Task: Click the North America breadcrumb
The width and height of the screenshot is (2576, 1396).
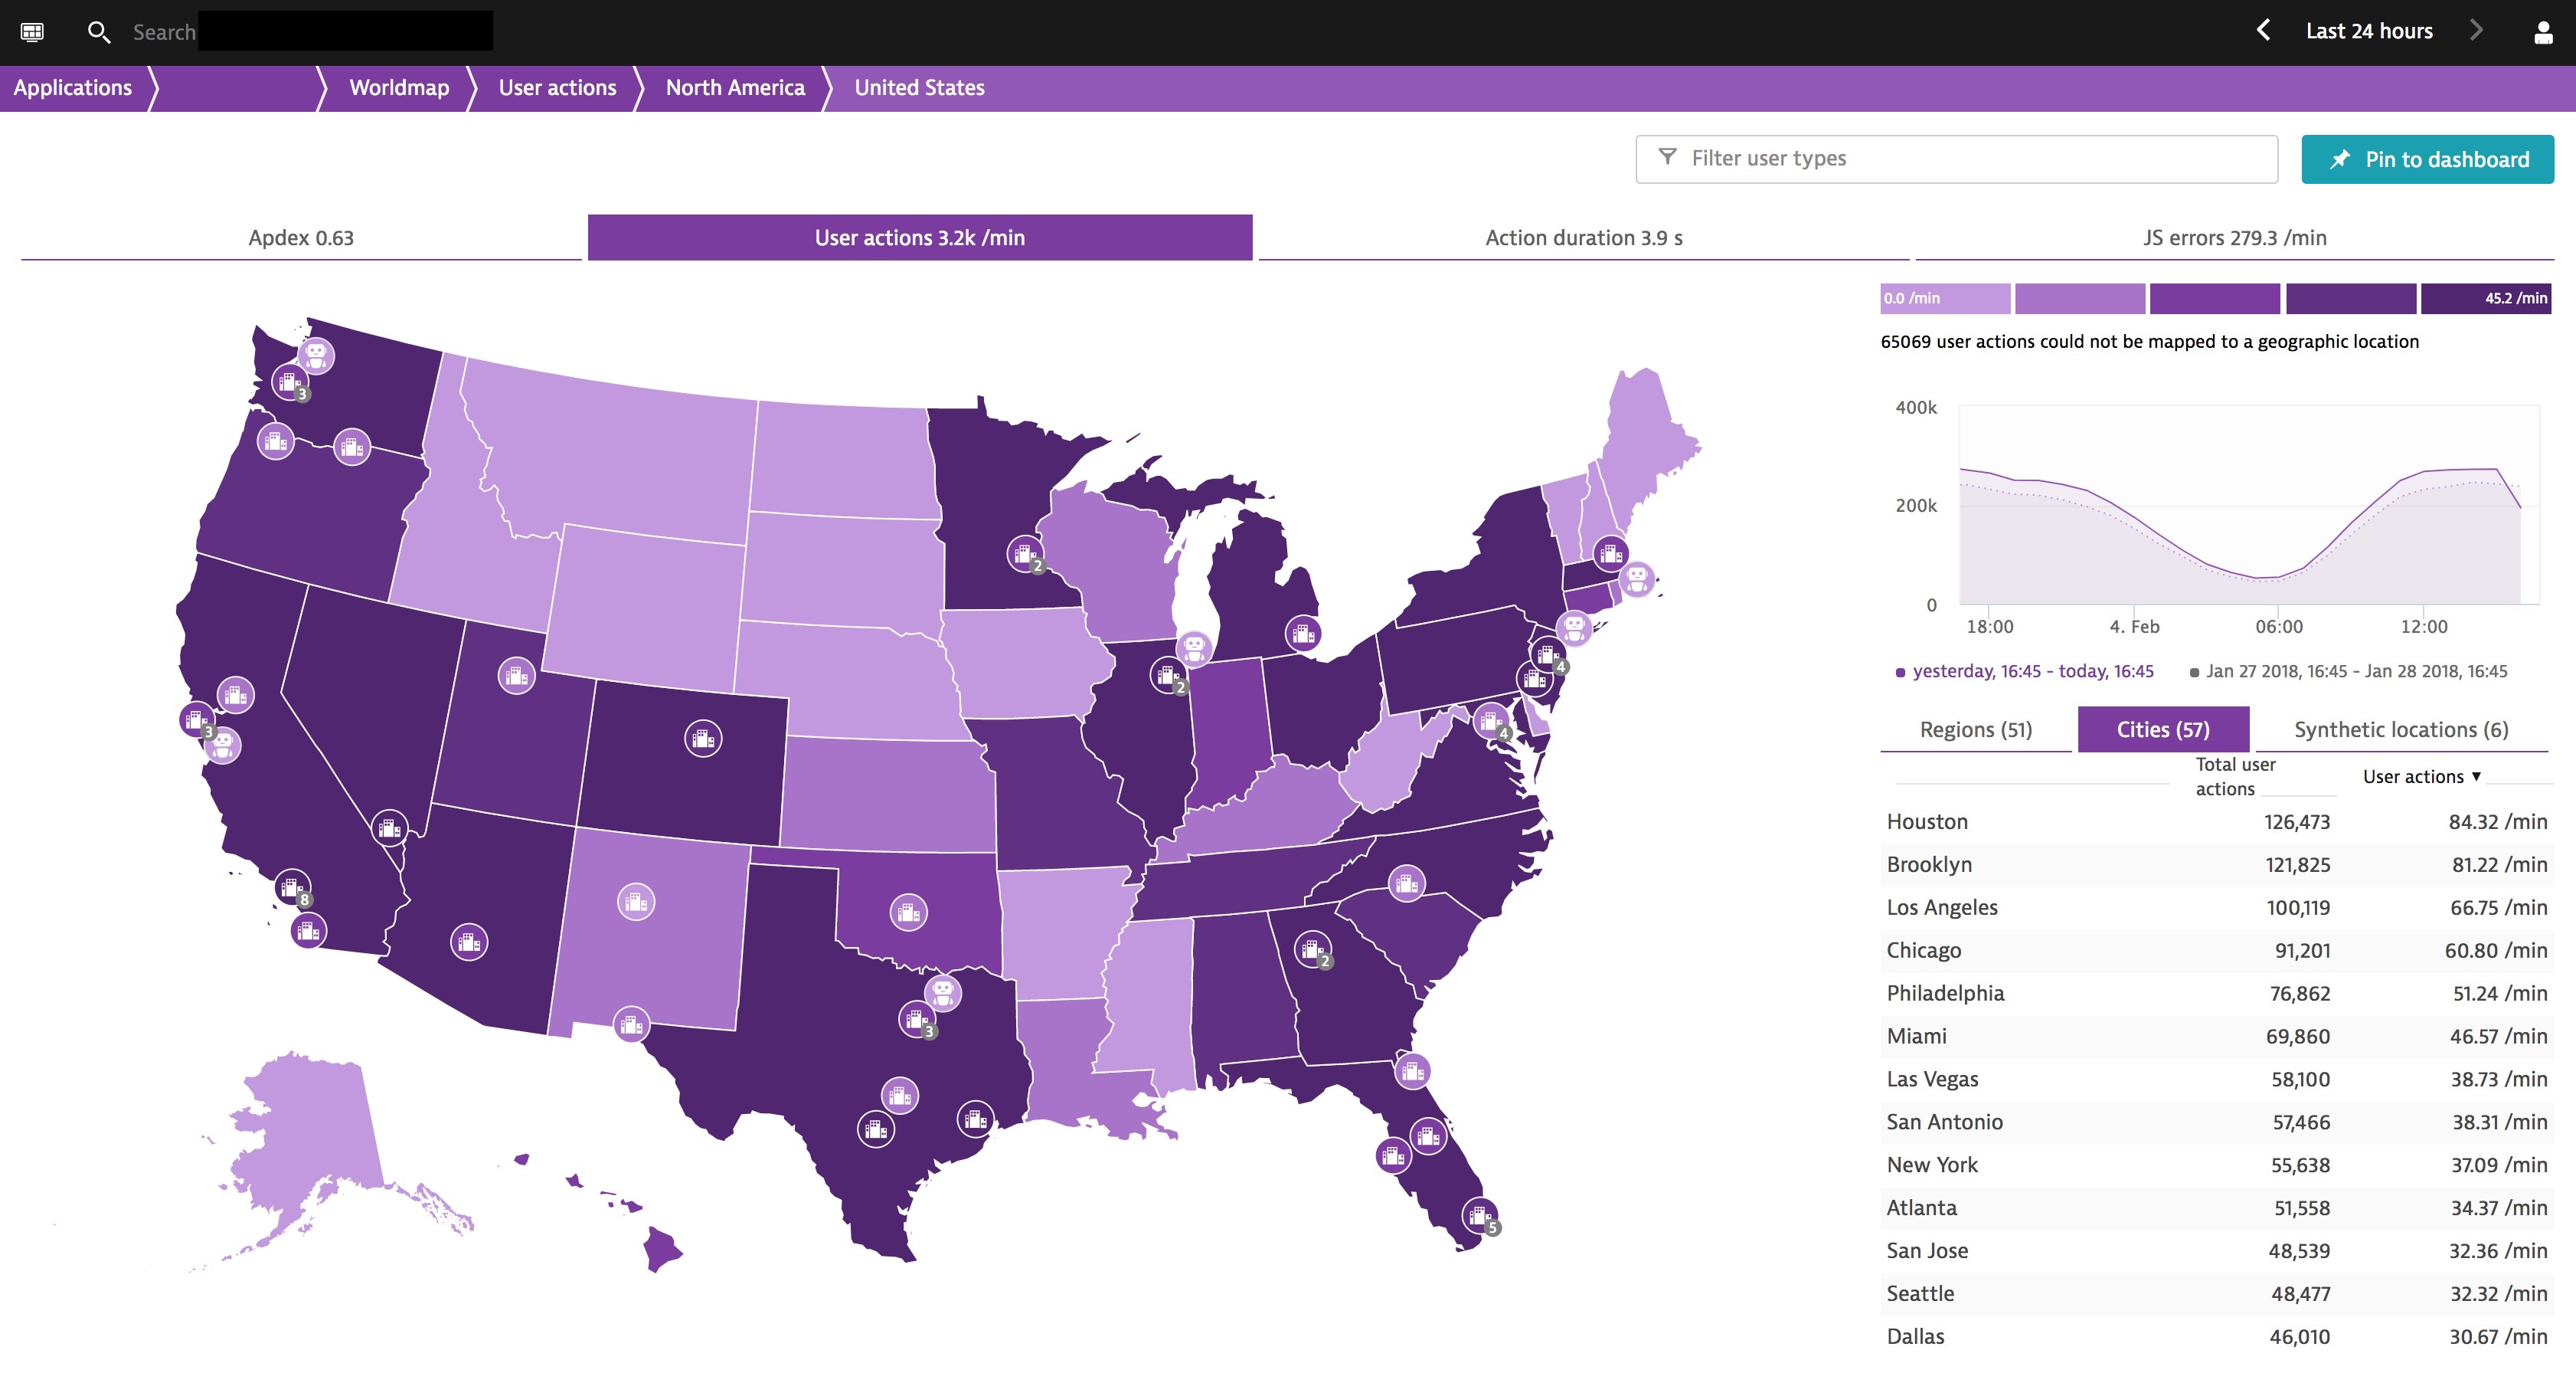Action: click(x=735, y=88)
